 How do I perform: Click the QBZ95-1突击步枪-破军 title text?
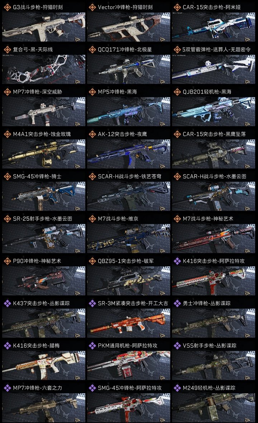(126, 261)
